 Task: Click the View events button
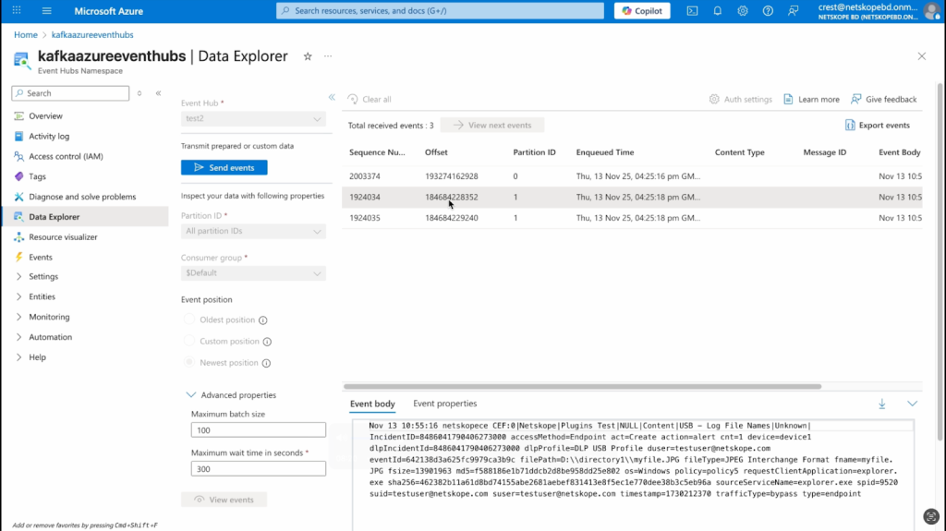pos(224,500)
